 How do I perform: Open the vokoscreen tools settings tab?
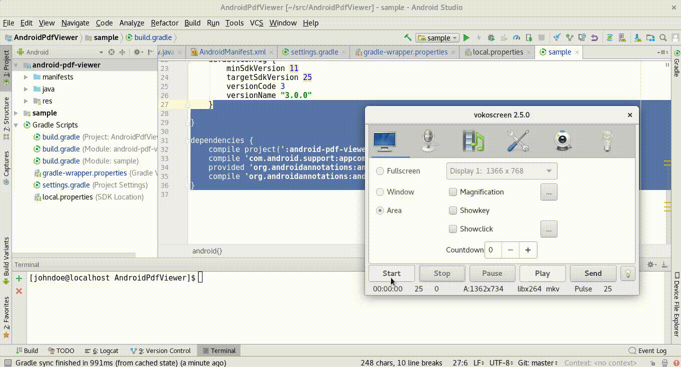tap(518, 141)
